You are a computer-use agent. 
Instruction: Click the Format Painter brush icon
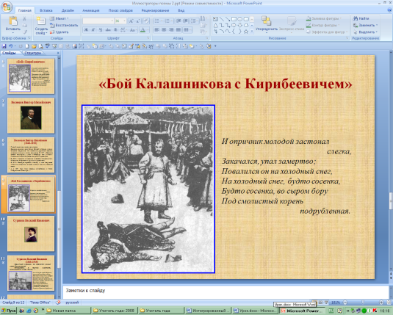(x=24, y=32)
